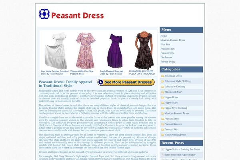This screenshot has height=160, width=240.
Task: Click the play arrow icon on yellow button
Action: tap(100, 82)
